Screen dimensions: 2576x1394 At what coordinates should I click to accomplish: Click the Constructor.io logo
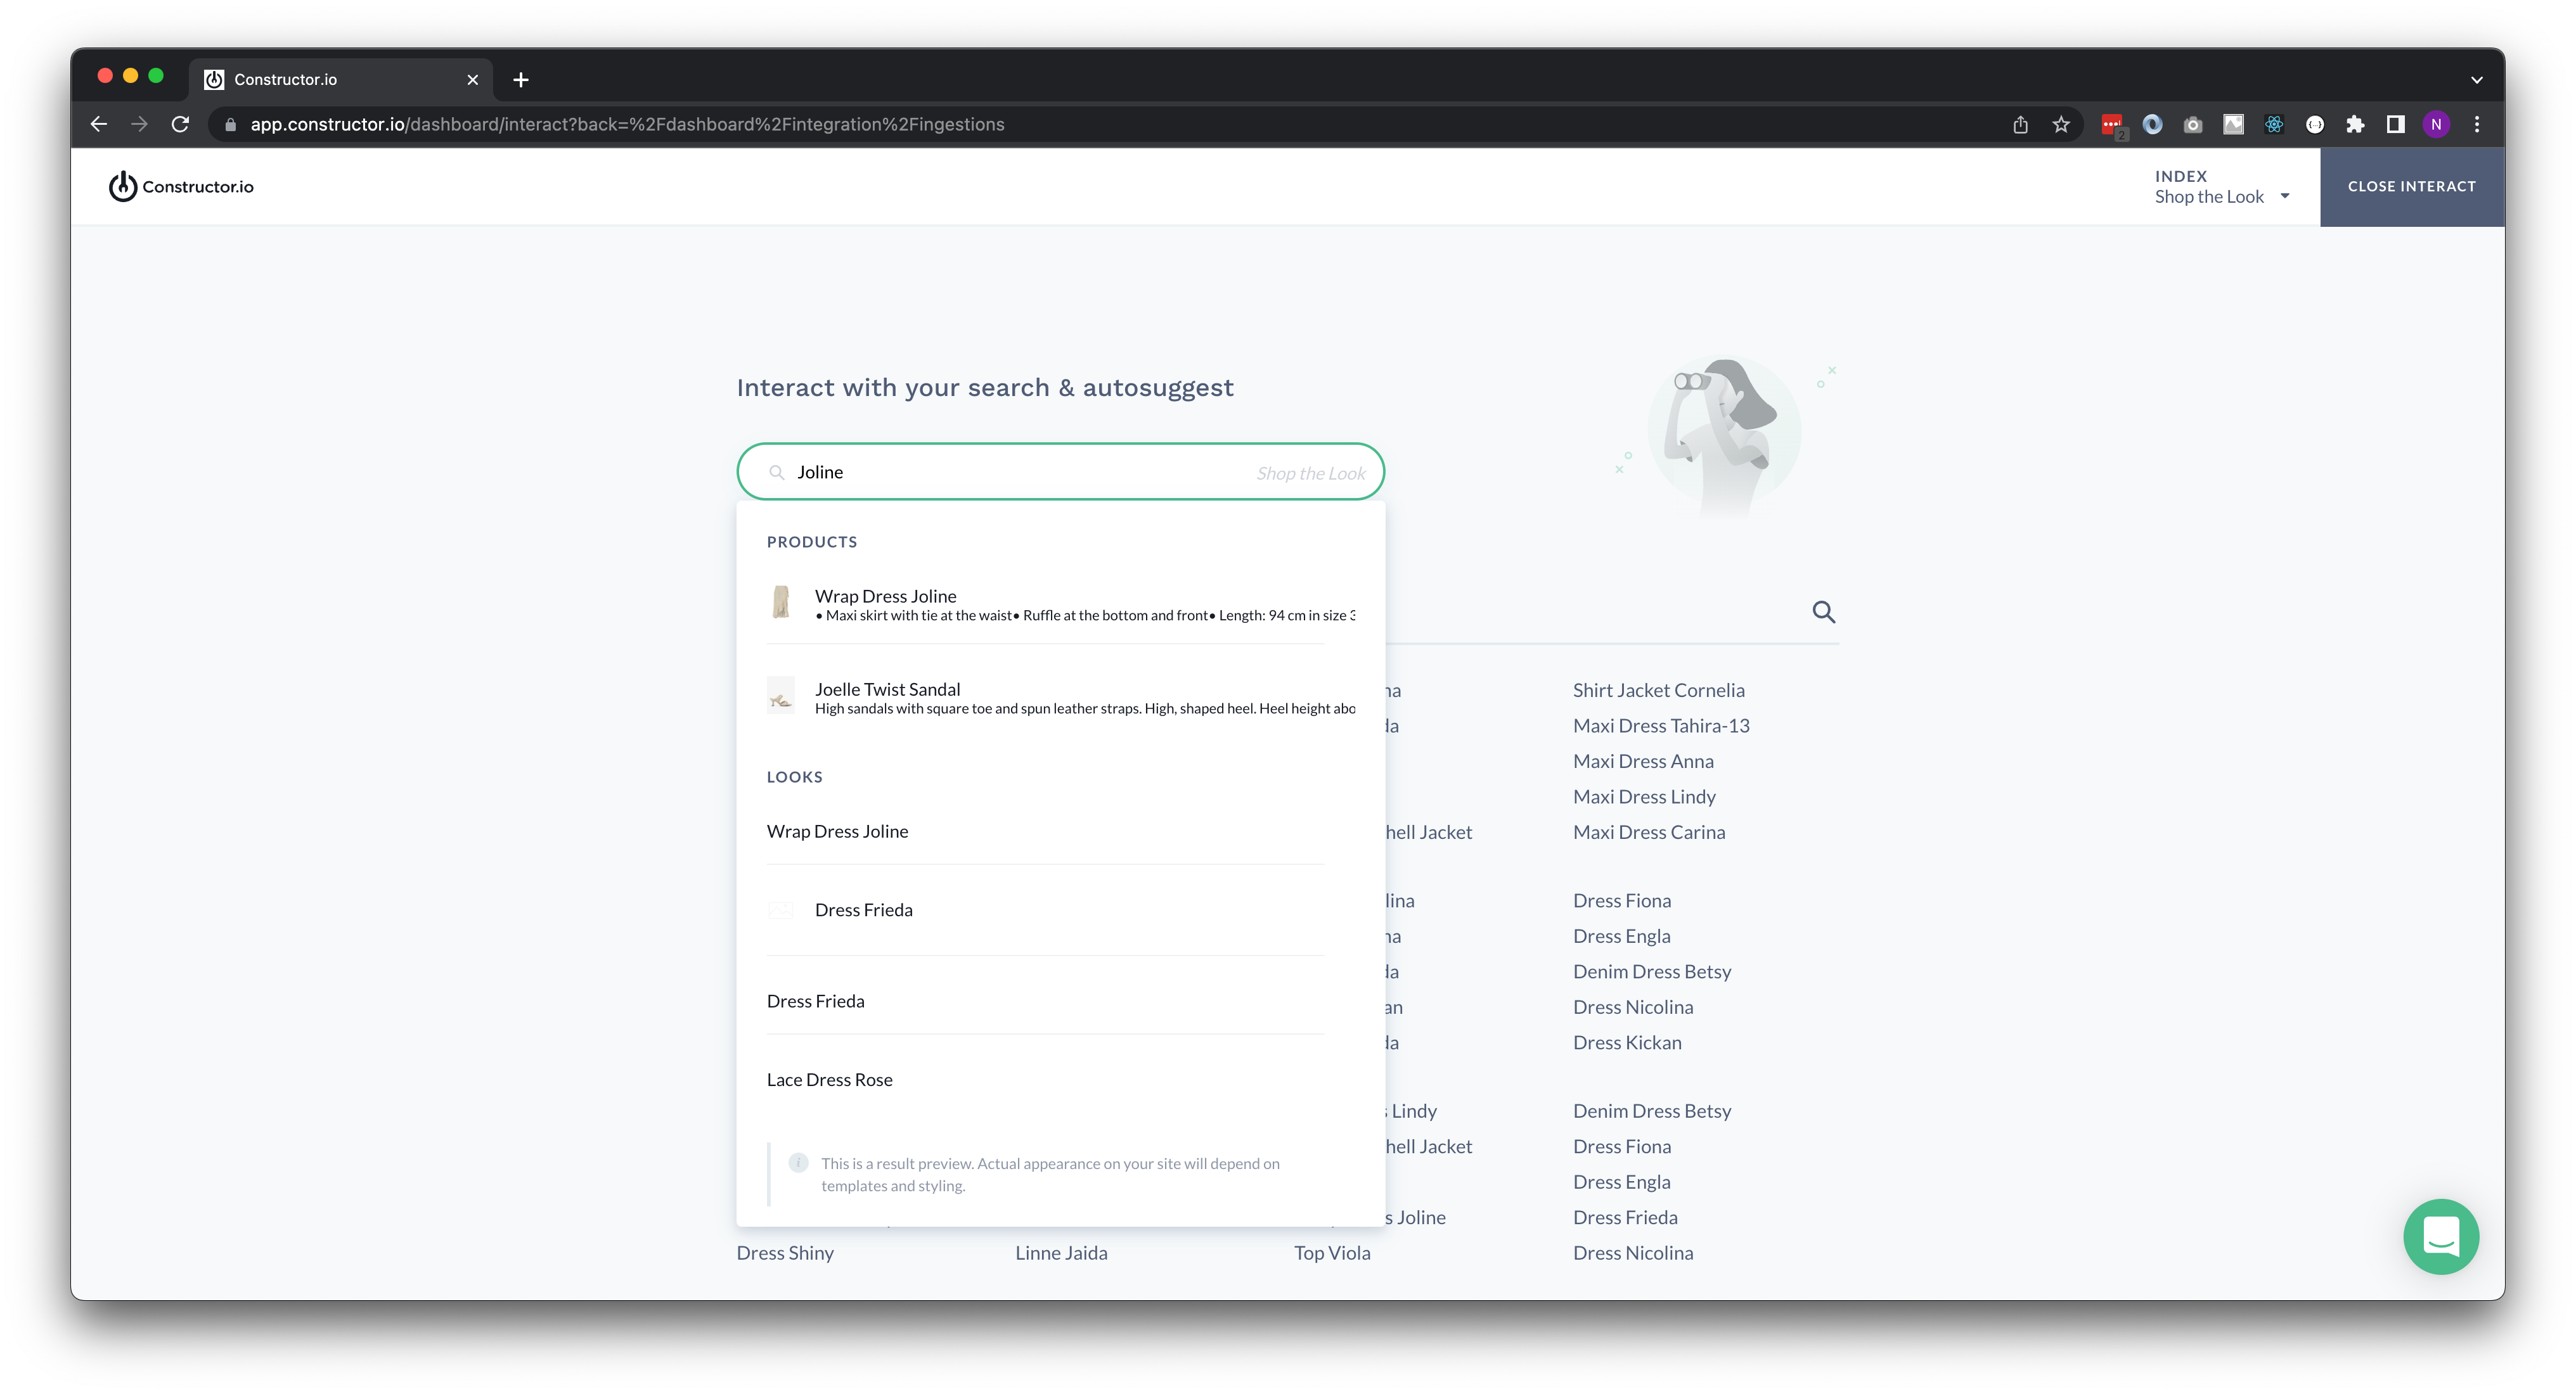coord(181,187)
